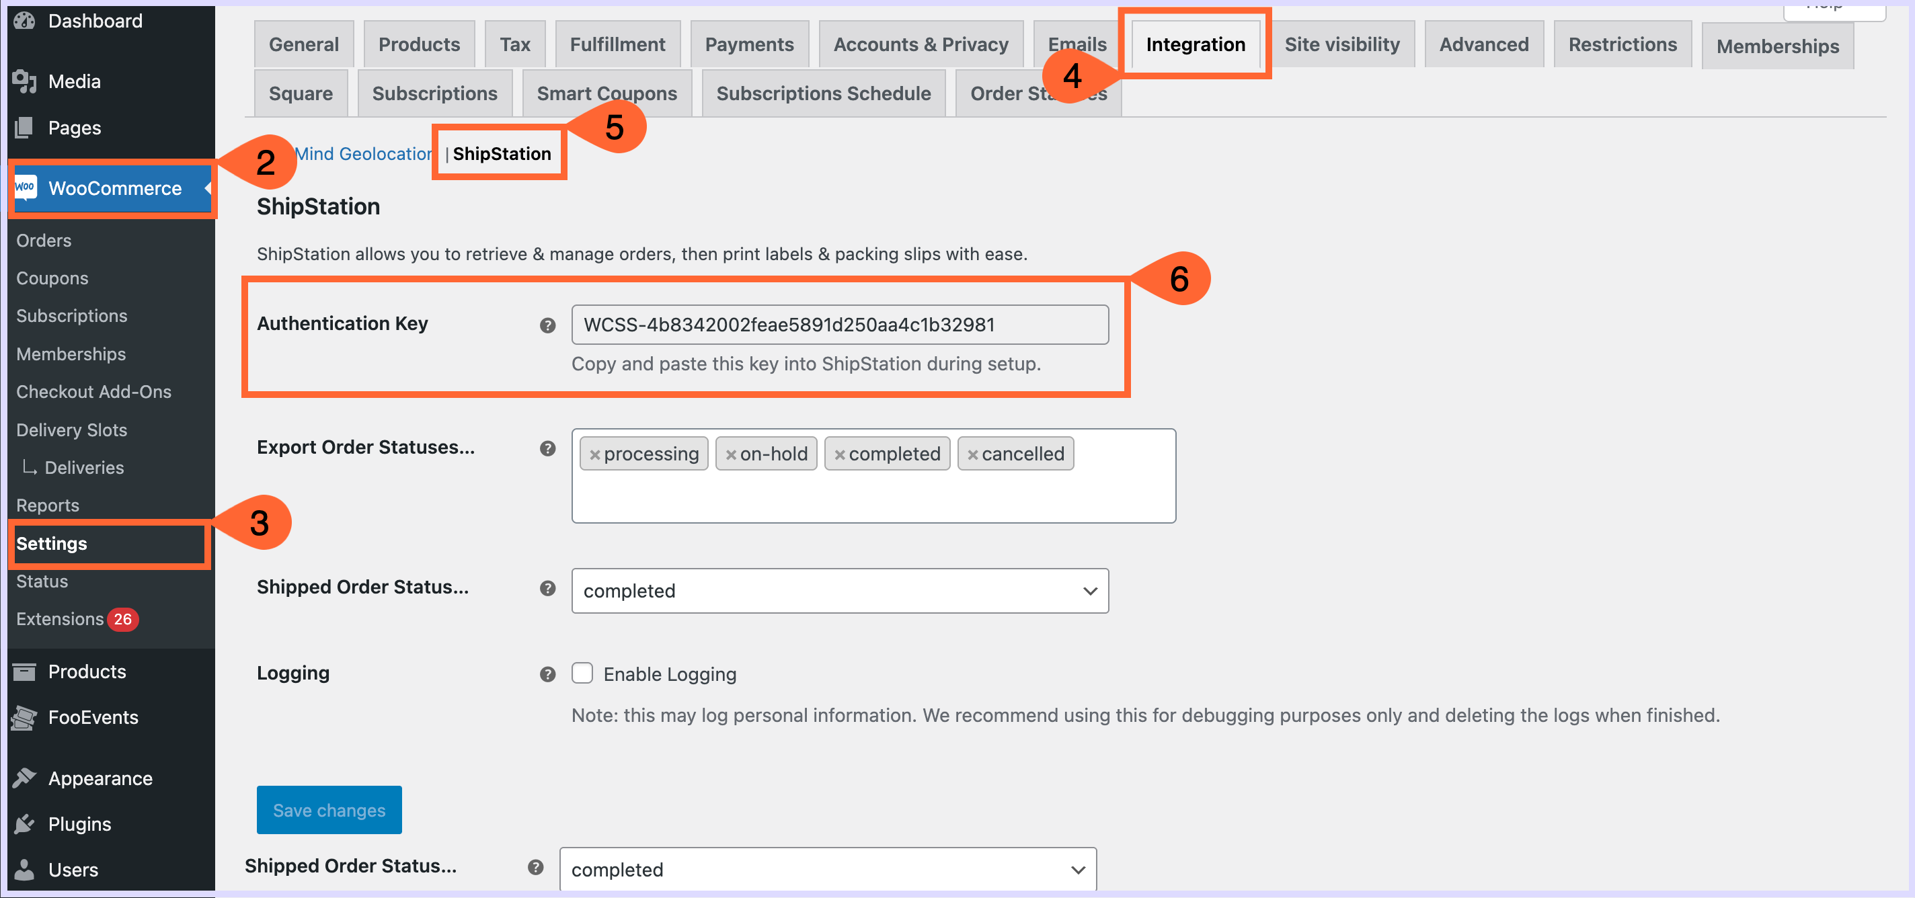Remove the cancelled status tag
Image resolution: width=1915 pixels, height=898 pixels.
[x=973, y=454]
